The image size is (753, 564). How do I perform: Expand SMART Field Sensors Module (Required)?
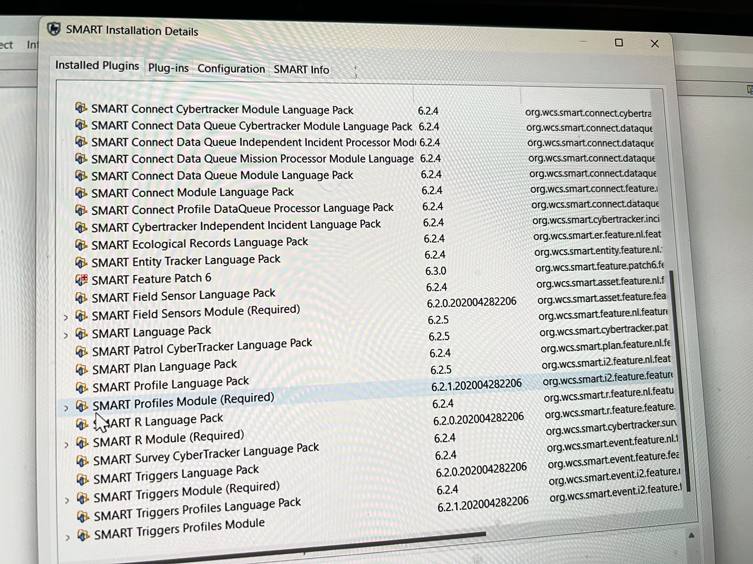pos(66,317)
